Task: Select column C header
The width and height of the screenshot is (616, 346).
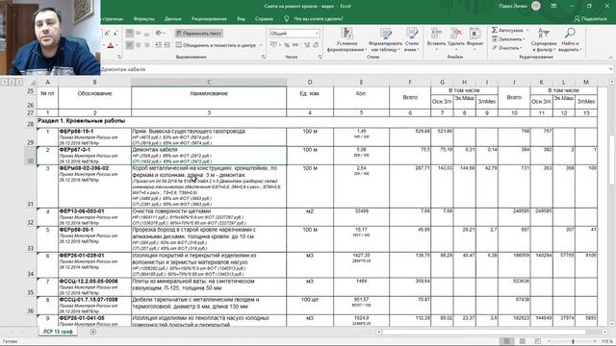Action: [209, 82]
